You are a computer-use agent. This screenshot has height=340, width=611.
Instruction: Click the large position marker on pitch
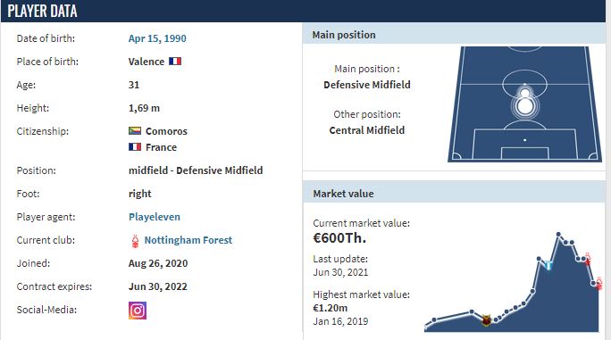click(x=525, y=106)
